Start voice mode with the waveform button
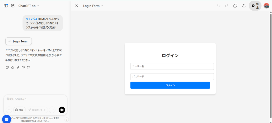Viewport: 272px width, 123px height. click(62, 110)
